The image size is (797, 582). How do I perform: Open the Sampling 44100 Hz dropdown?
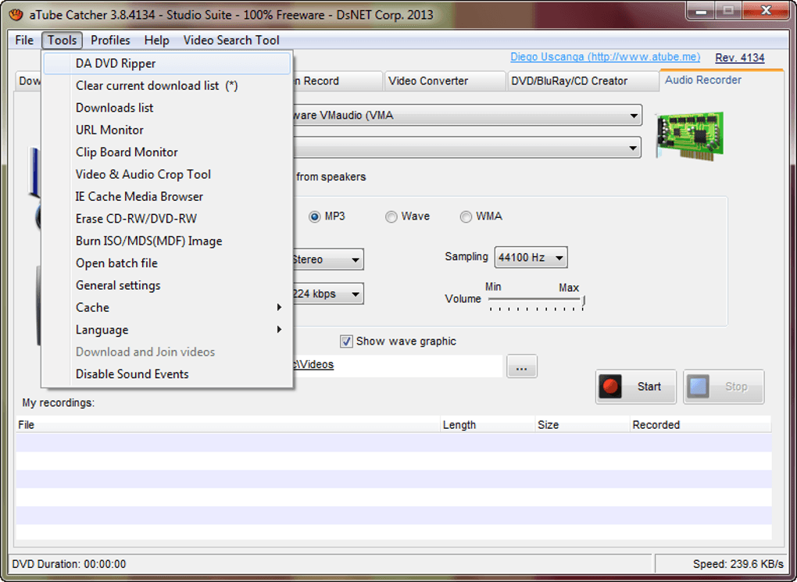coord(531,258)
